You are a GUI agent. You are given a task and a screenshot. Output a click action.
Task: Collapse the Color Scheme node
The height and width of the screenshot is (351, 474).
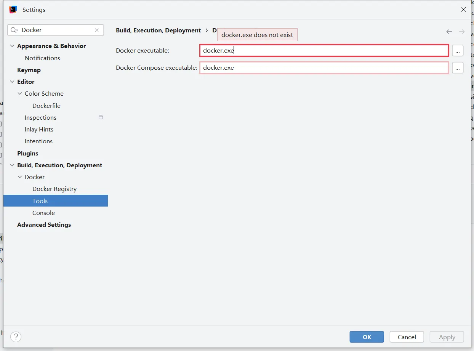pyautogui.click(x=20, y=93)
